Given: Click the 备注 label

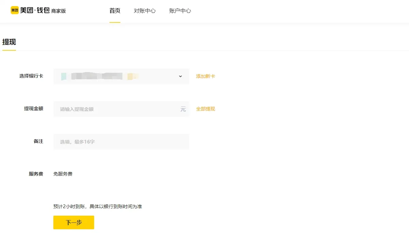Looking at the screenshot, I should (x=38, y=141).
